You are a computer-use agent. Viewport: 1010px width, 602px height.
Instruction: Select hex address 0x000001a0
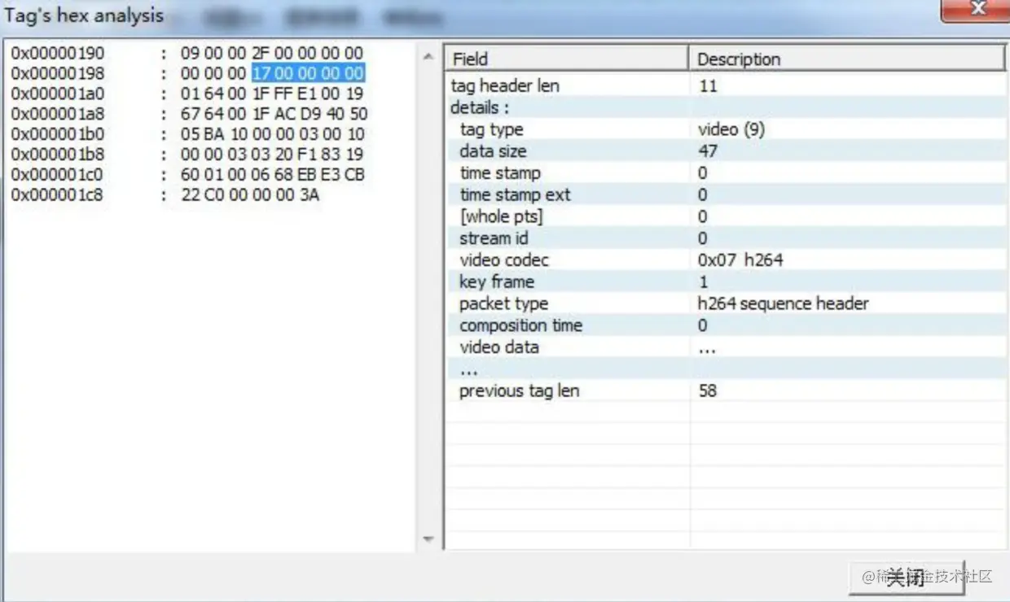pos(58,94)
